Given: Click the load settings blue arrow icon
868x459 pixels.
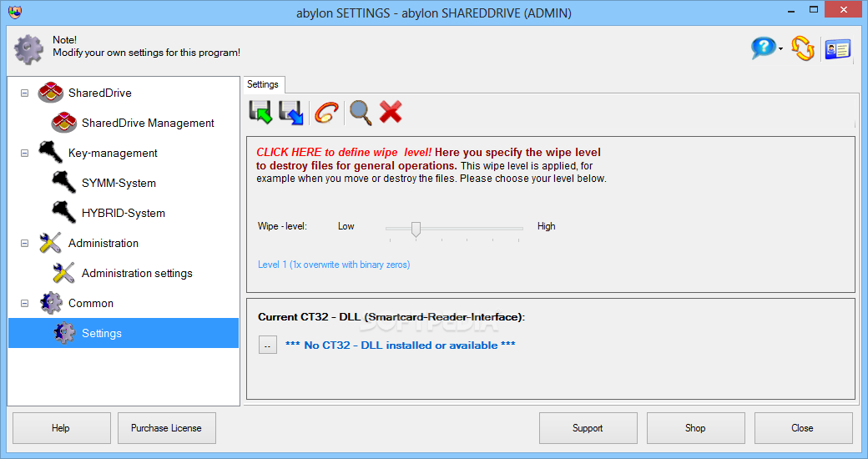Looking at the screenshot, I should click(x=291, y=113).
